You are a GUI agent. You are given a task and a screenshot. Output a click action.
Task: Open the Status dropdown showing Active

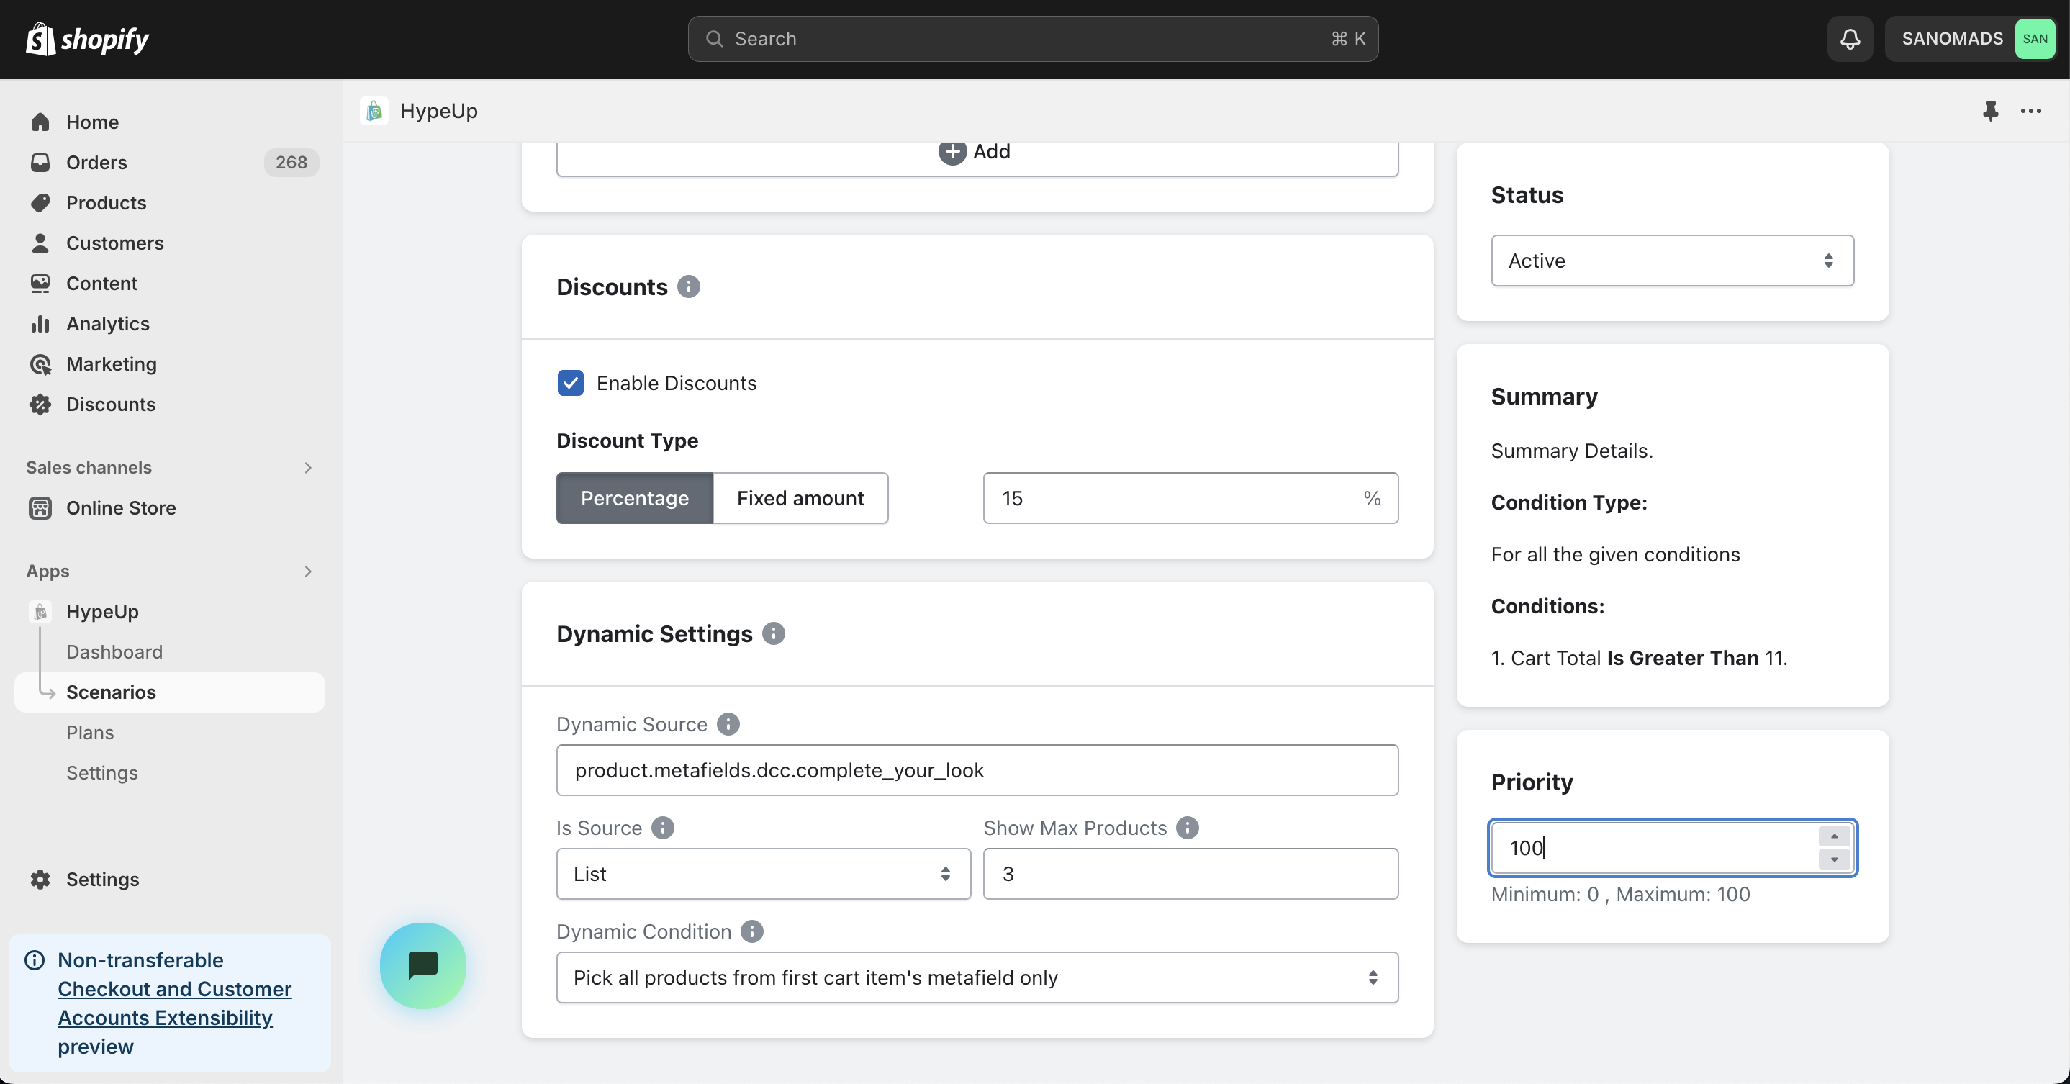coord(1671,261)
